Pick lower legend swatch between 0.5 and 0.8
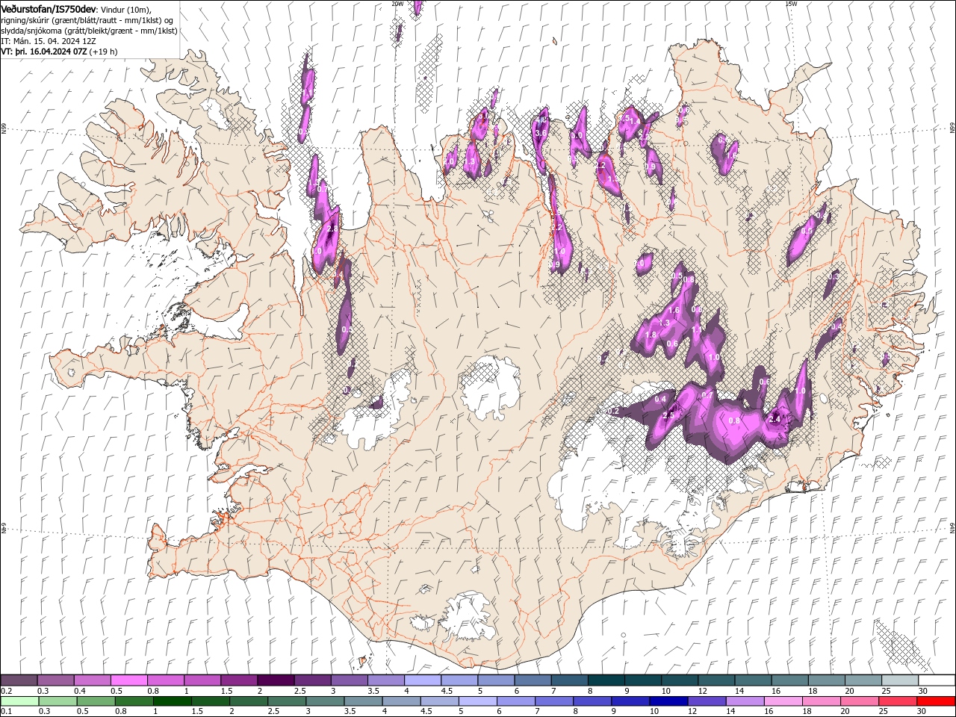The height and width of the screenshot is (717, 956). tap(96, 701)
